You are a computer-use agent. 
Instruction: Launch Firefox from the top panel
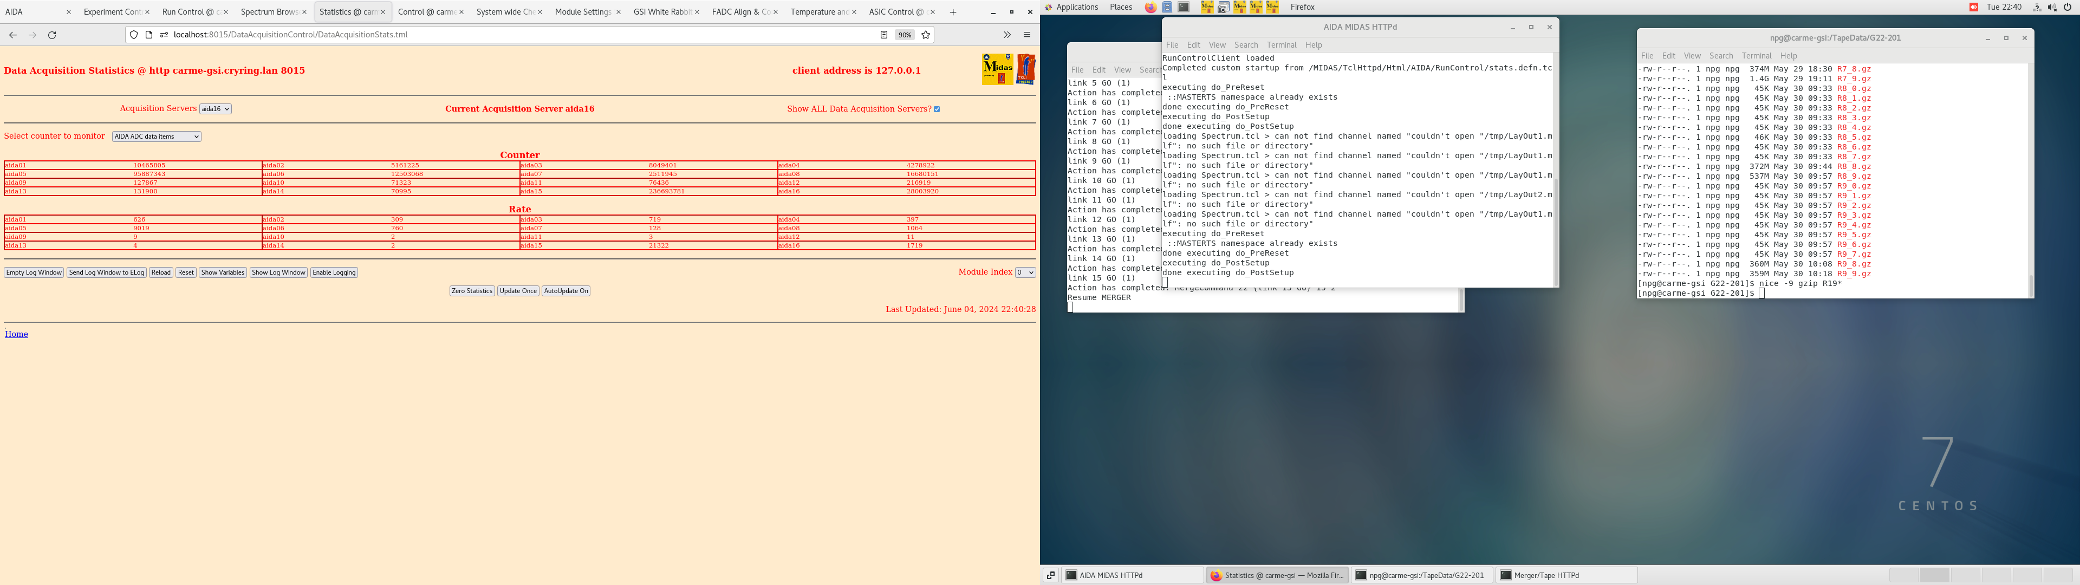(1150, 7)
